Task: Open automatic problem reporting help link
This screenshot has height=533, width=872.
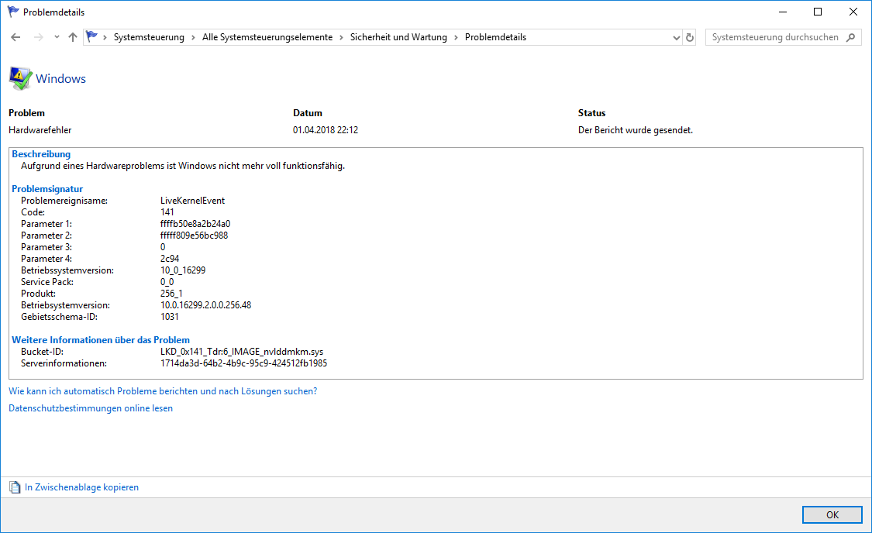Action: tap(163, 391)
